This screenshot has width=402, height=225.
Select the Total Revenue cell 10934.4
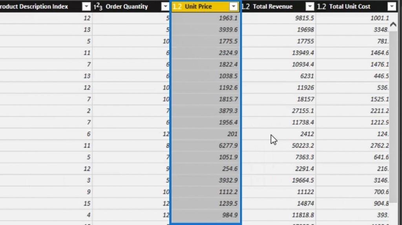[279, 64]
